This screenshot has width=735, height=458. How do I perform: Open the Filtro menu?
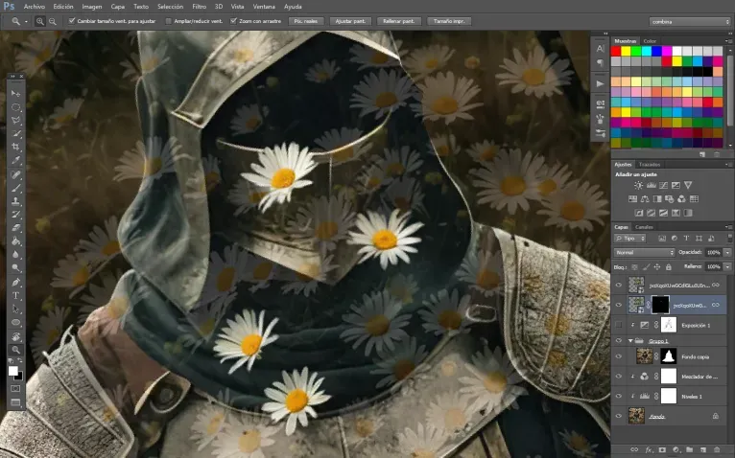[200, 7]
